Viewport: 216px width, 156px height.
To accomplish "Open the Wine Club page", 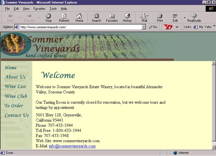I will (16, 96).
